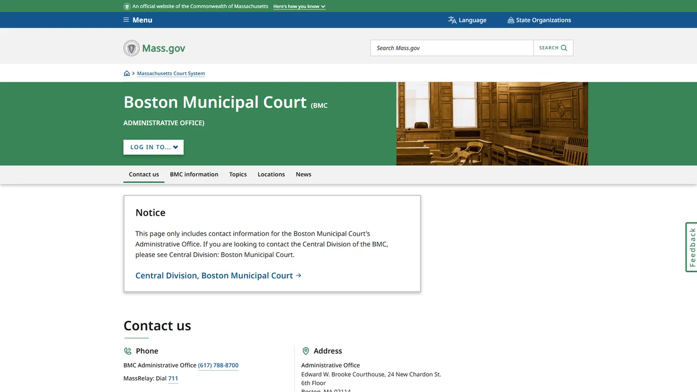Open the Locations tab
697x392 pixels.
pos(271,174)
